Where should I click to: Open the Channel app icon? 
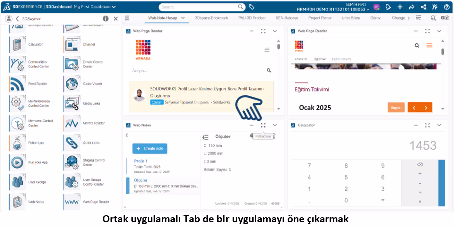point(72,45)
